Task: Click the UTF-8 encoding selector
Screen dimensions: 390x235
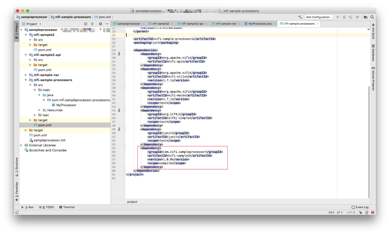Action: point(351,212)
